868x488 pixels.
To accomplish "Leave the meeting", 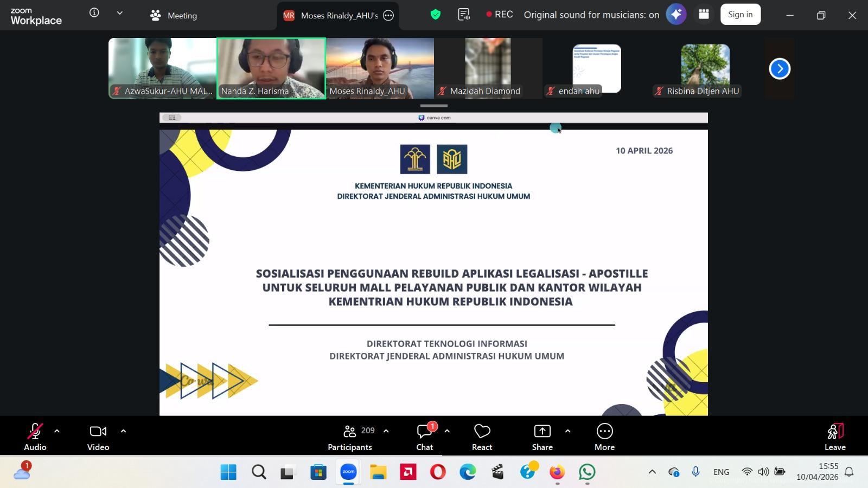I will pyautogui.click(x=835, y=437).
